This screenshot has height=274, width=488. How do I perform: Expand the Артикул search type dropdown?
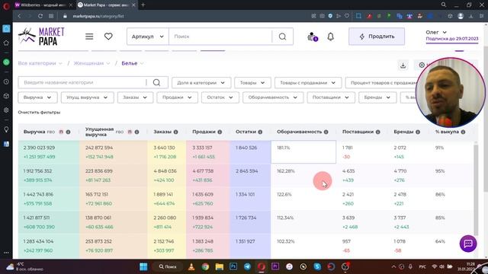coord(148,37)
